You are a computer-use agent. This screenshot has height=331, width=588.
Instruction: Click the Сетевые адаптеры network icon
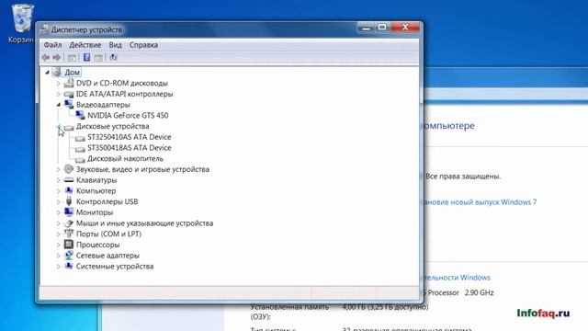[69, 256]
